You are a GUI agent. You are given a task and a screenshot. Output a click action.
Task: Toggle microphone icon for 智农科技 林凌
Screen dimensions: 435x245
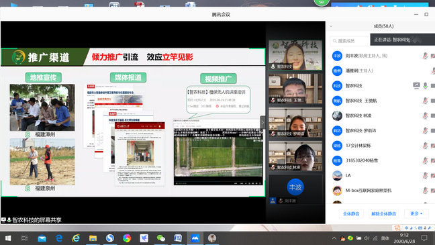(425, 115)
